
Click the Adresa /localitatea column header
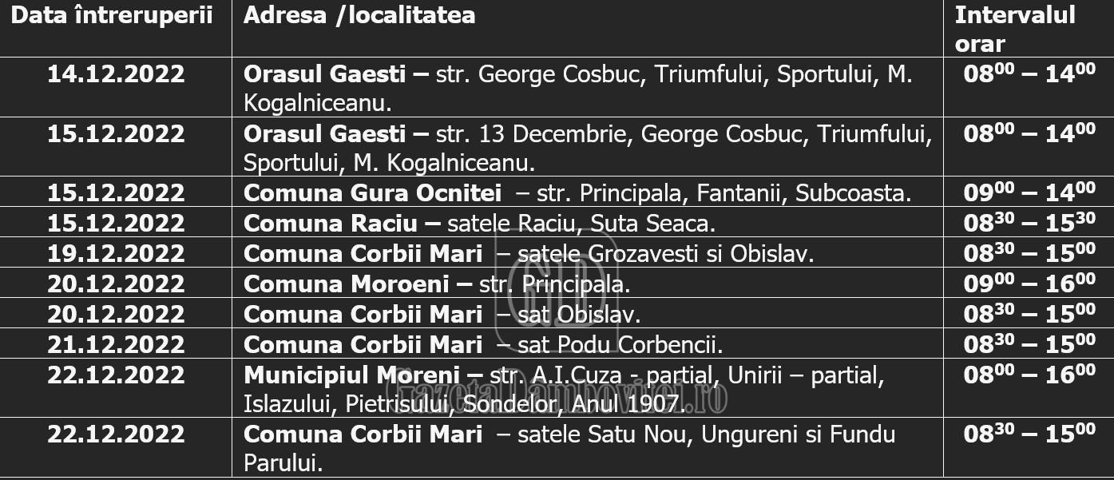point(359,16)
